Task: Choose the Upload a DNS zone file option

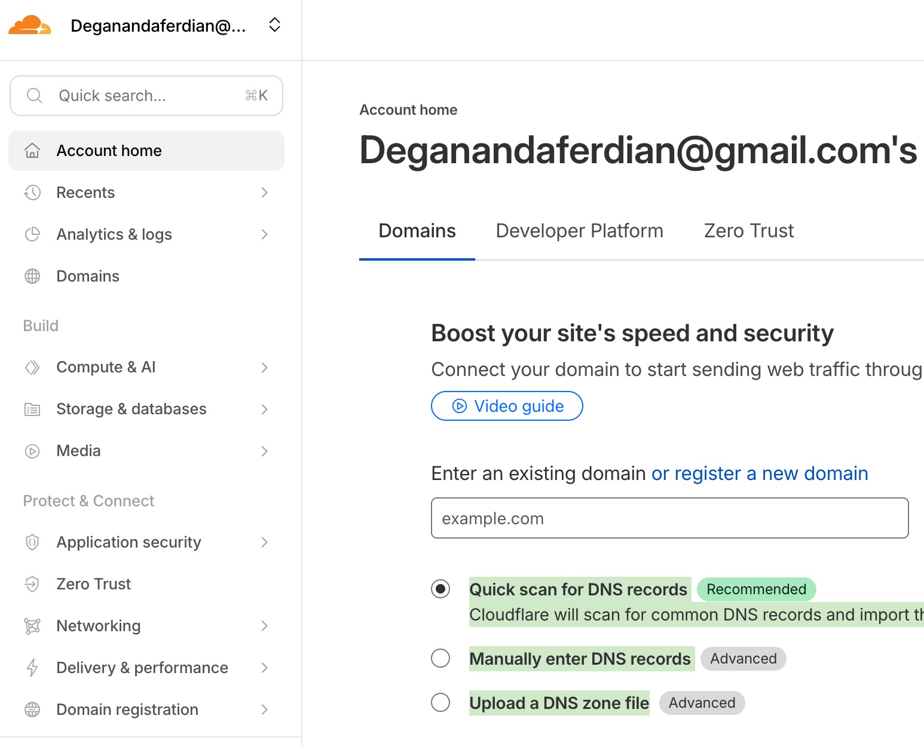Action: (x=440, y=702)
